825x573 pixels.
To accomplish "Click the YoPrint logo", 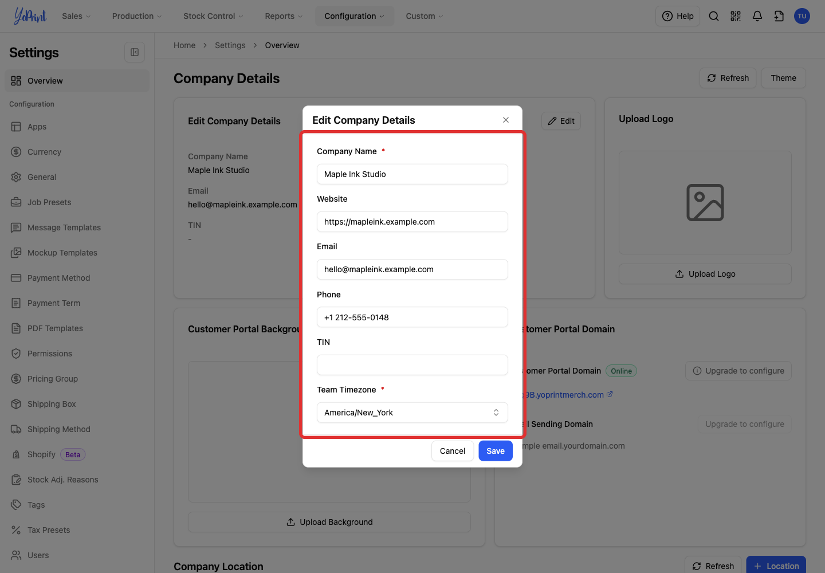I will [x=30, y=16].
